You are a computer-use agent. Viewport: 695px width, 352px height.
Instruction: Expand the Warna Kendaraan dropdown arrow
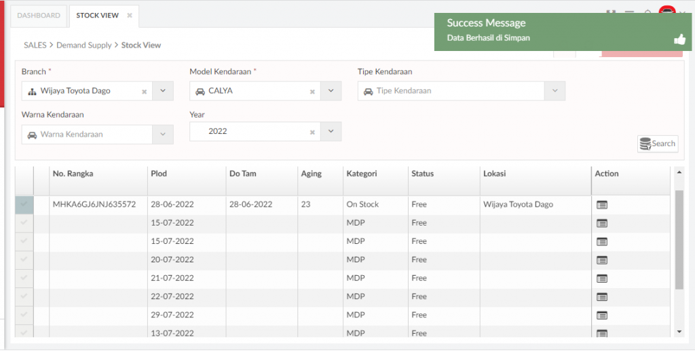pos(163,134)
